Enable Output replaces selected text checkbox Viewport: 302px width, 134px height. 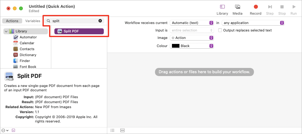tap(220, 30)
